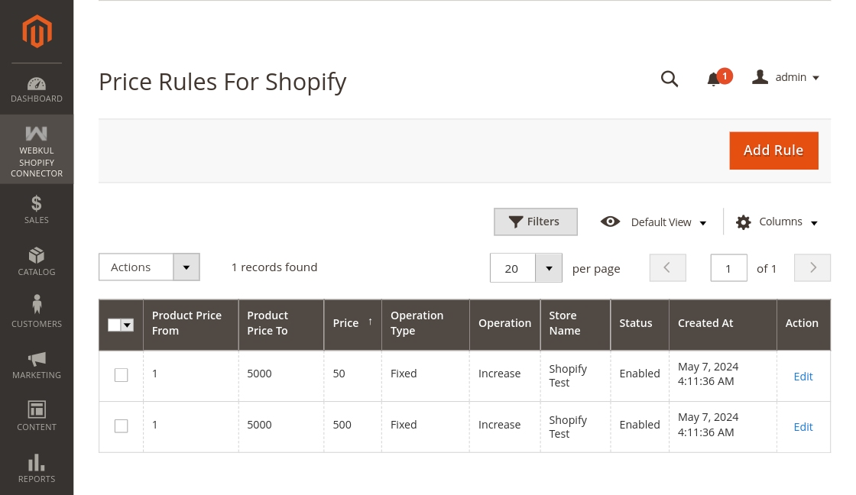The image size is (856, 495).
Task: Edit the rule with price 50
Action: coord(803,377)
